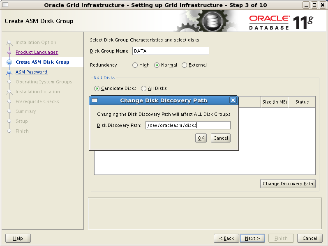The width and height of the screenshot is (328, 246).
Task: Click the Installation Option step
Action: (x=36, y=42)
